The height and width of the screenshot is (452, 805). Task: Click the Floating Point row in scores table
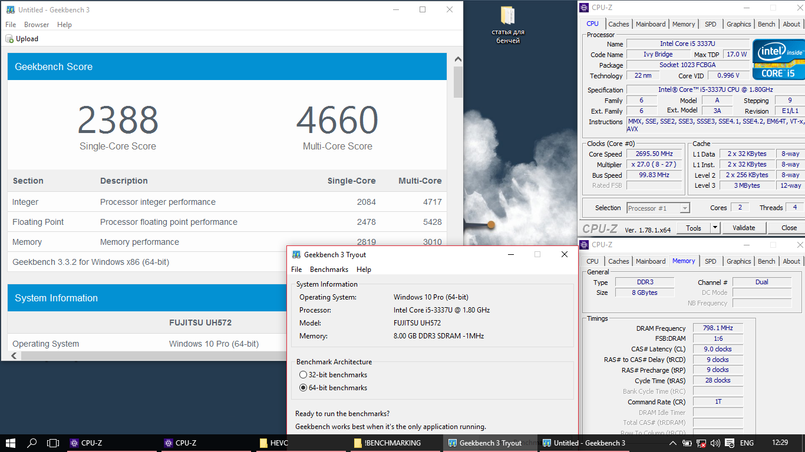[x=227, y=222]
